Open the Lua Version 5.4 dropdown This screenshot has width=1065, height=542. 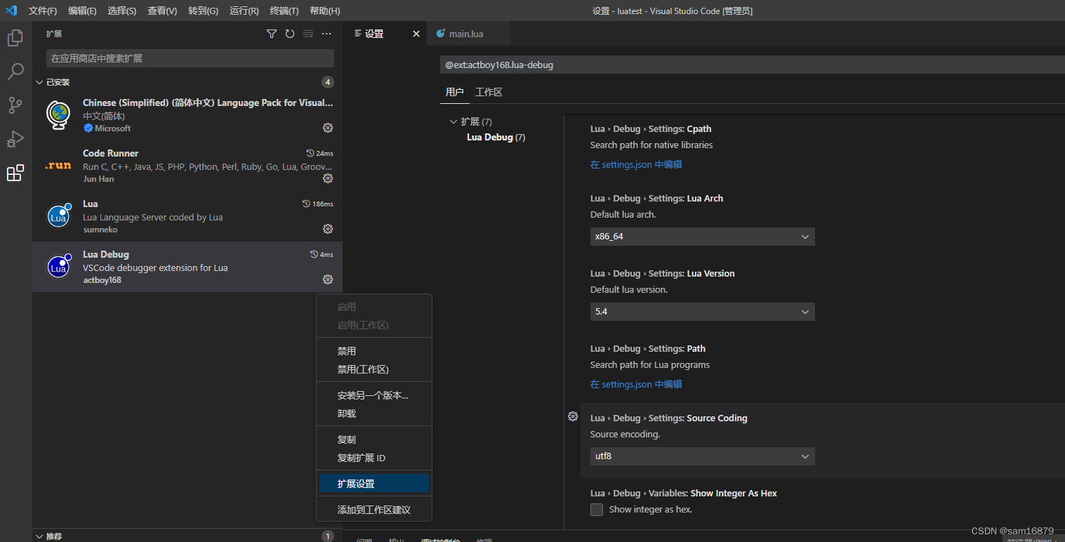tap(702, 312)
